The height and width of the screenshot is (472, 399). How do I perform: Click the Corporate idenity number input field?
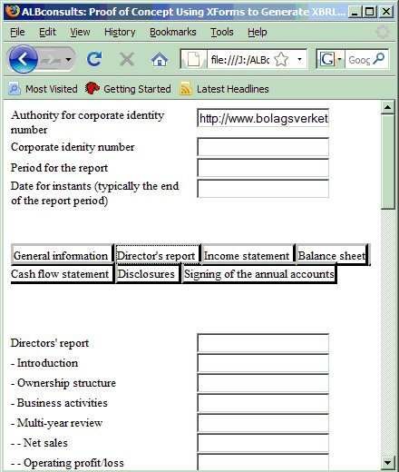tap(263, 147)
